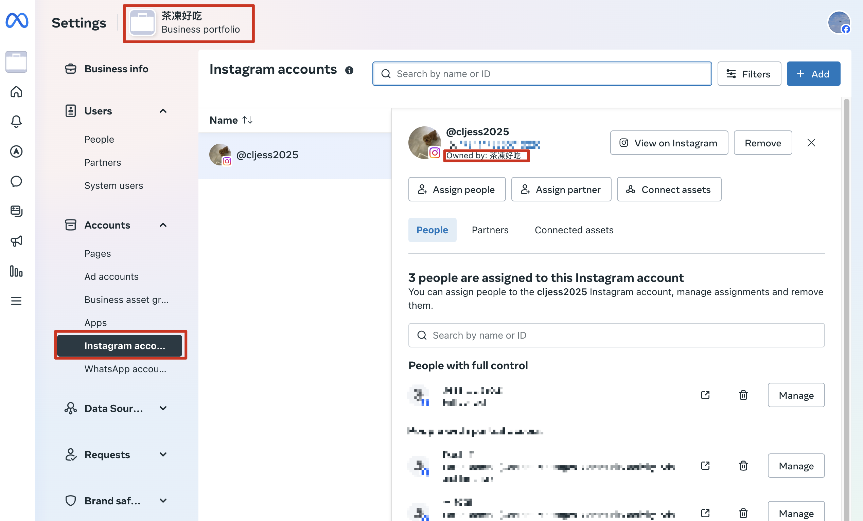Open Business asset groups

point(126,300)
